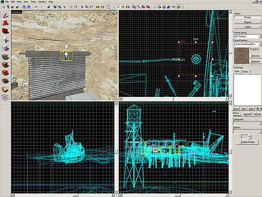Toggle the 2D grid display
This screenshot has width=262, height=197.
pos(4,7)
